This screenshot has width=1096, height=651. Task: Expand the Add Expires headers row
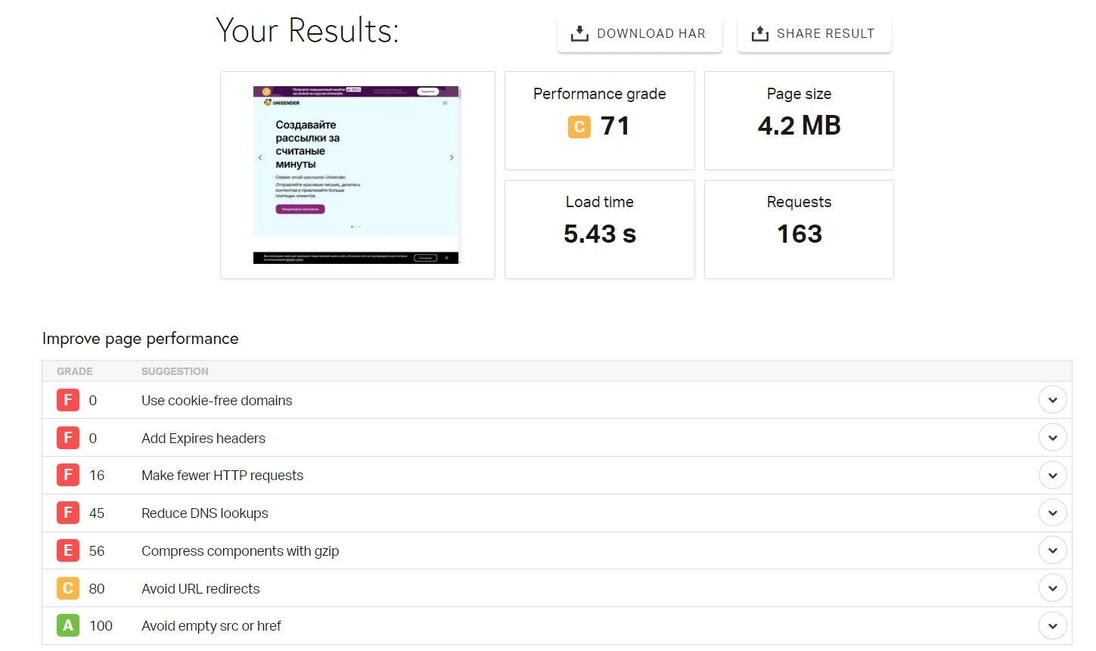[x=1052, y=438]
